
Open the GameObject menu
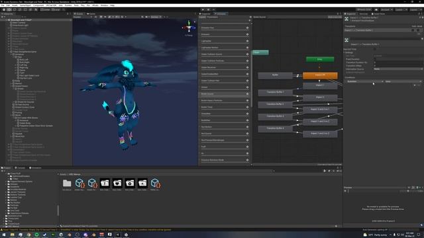point(25,5)
